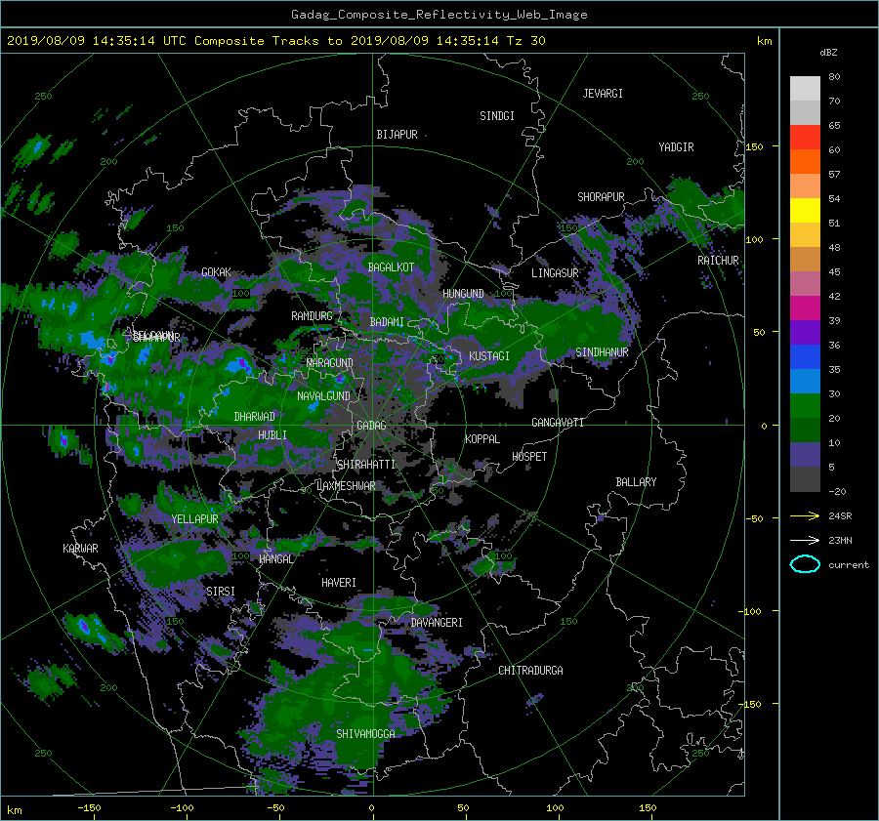This screenshot has width=879, height=821.
Task: Click the NARAGUND city label
Action: click(330, 362)
